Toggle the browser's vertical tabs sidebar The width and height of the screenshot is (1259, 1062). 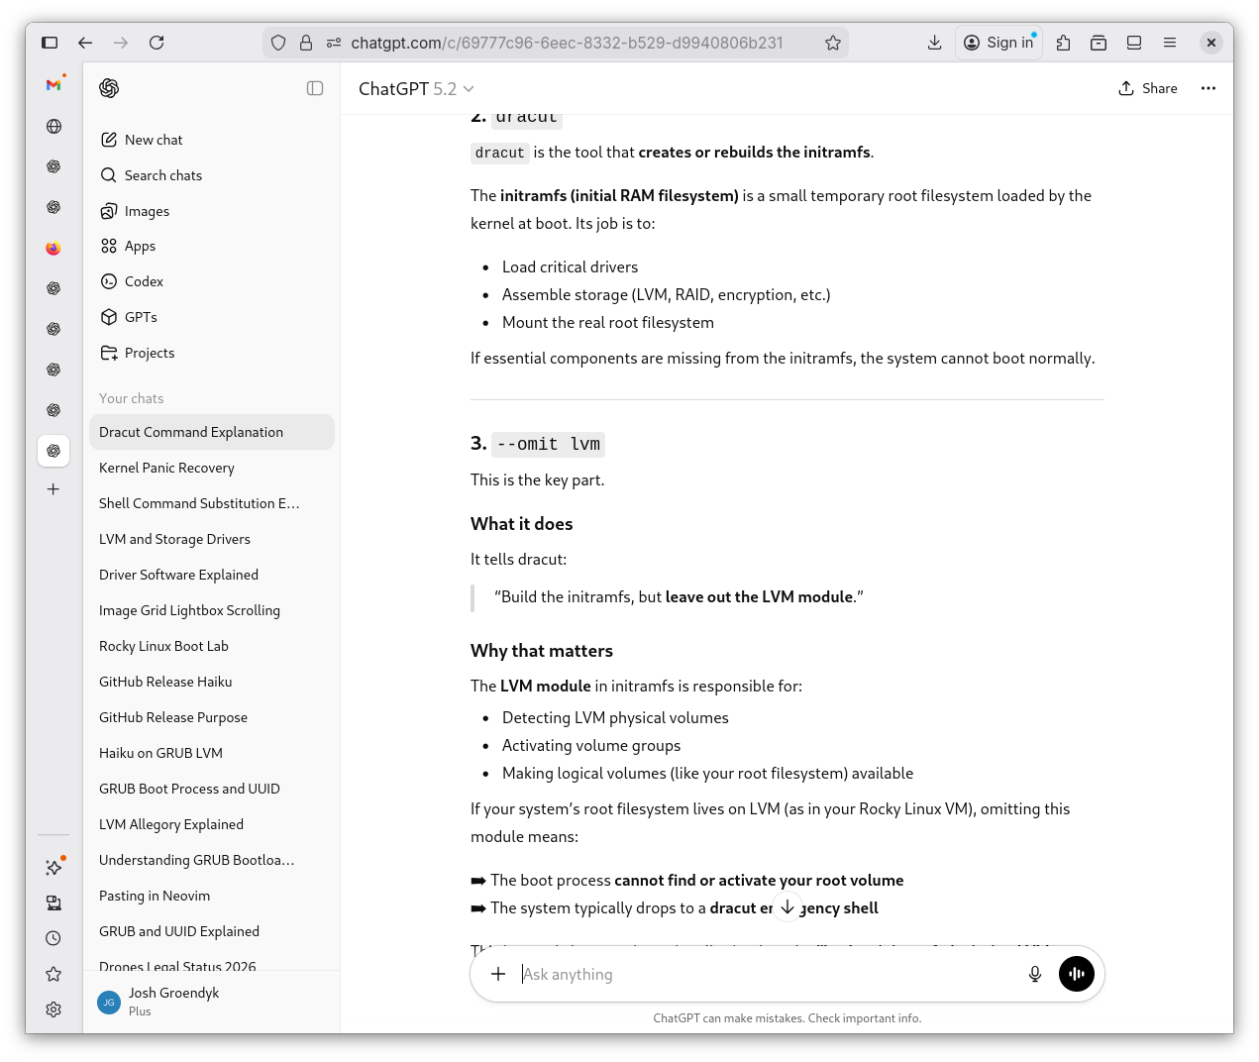[x=50, y=43]
